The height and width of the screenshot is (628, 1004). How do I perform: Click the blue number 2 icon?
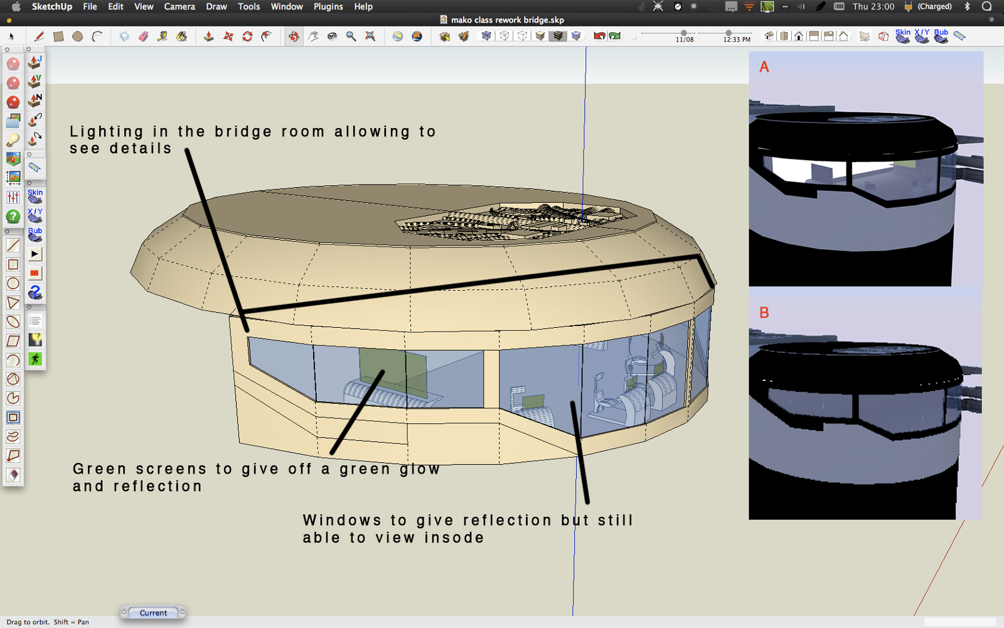tap(35, 292)
